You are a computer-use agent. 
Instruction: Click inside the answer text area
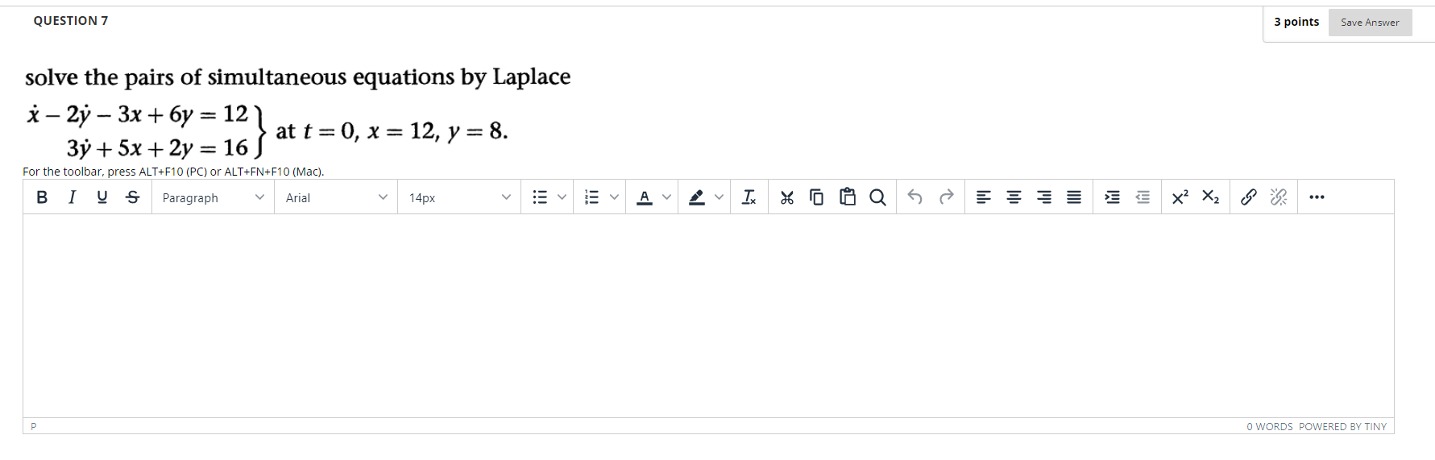(708, 316)
